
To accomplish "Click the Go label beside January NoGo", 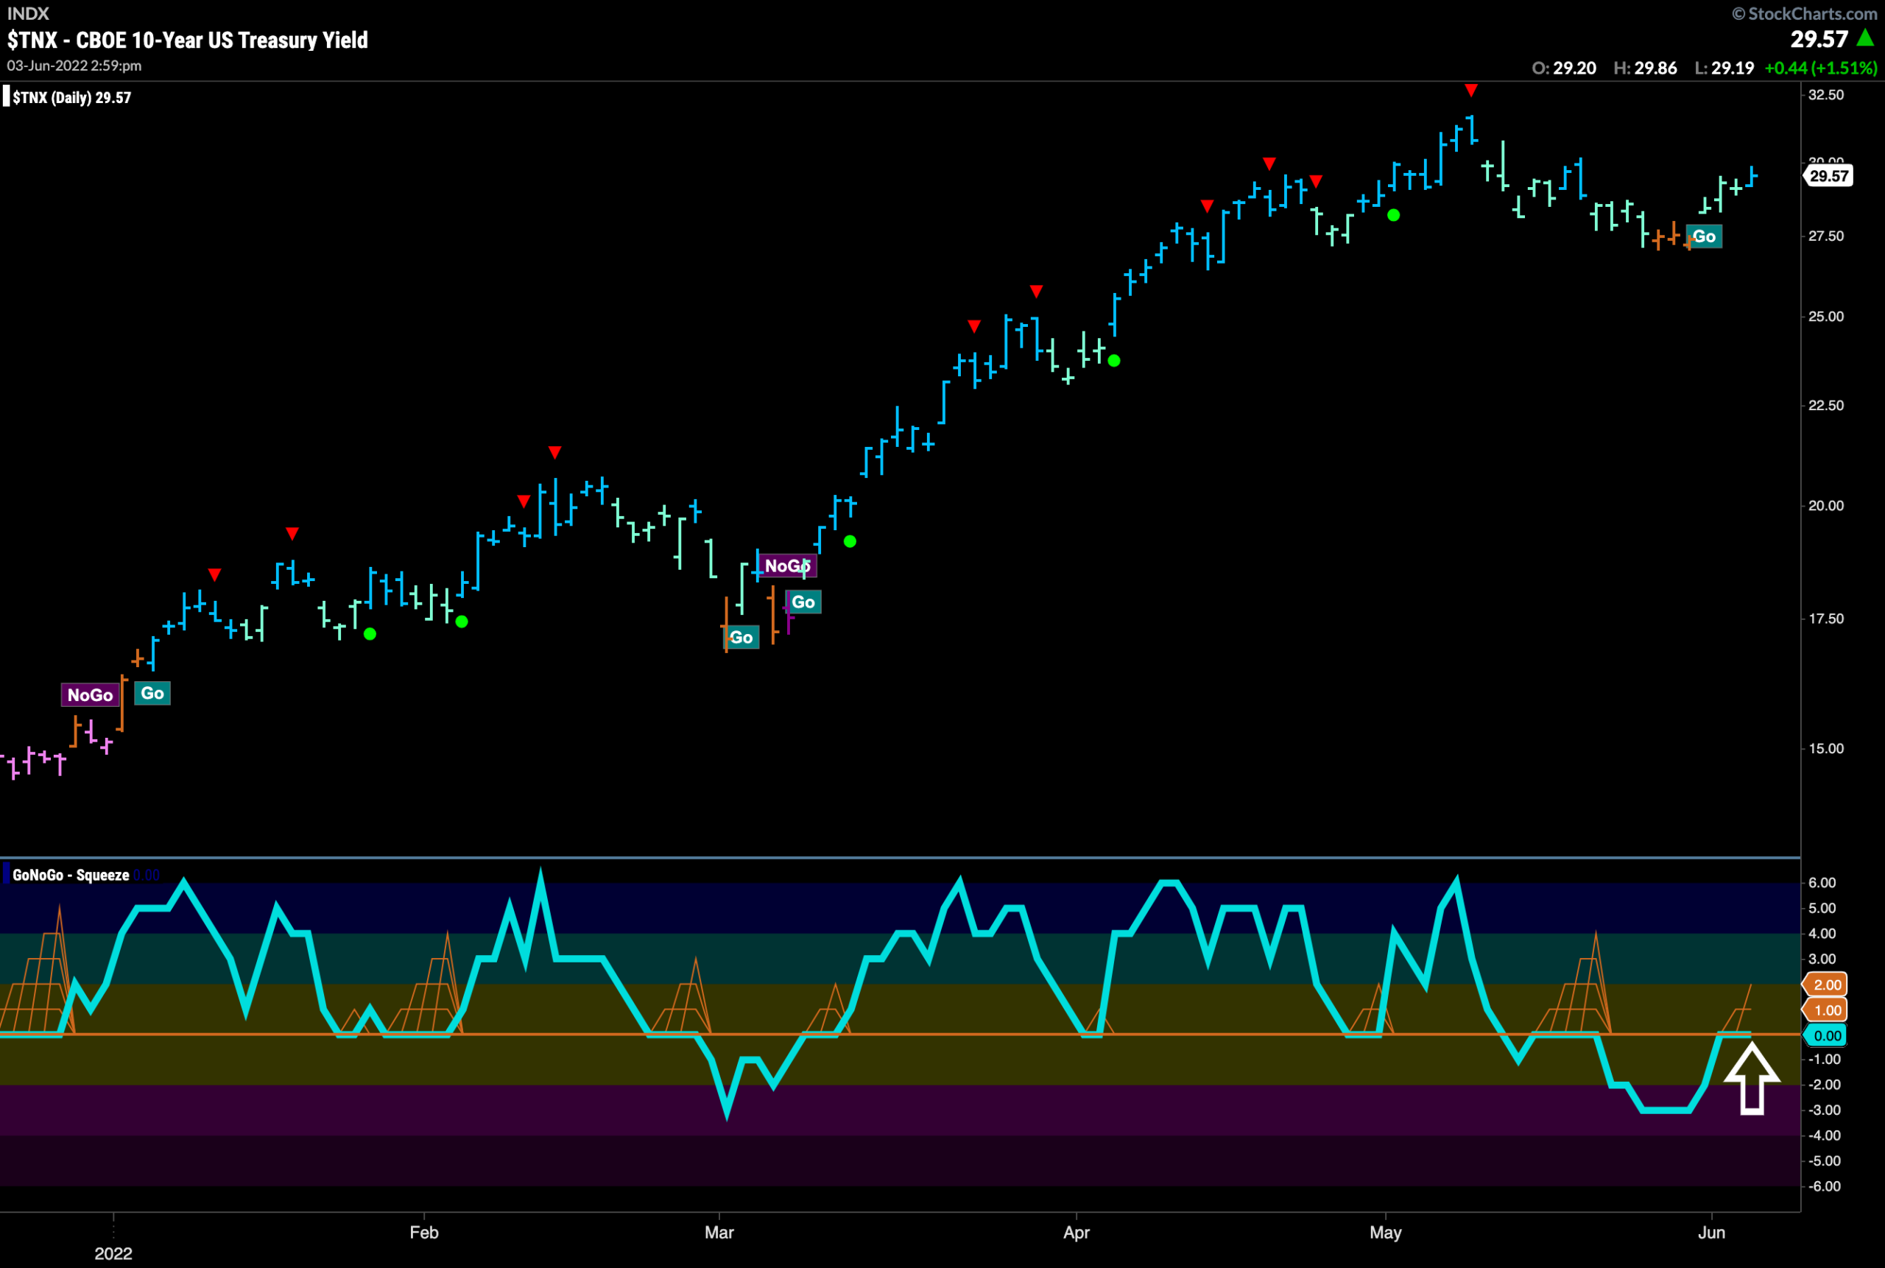I will tap(152, 693).
